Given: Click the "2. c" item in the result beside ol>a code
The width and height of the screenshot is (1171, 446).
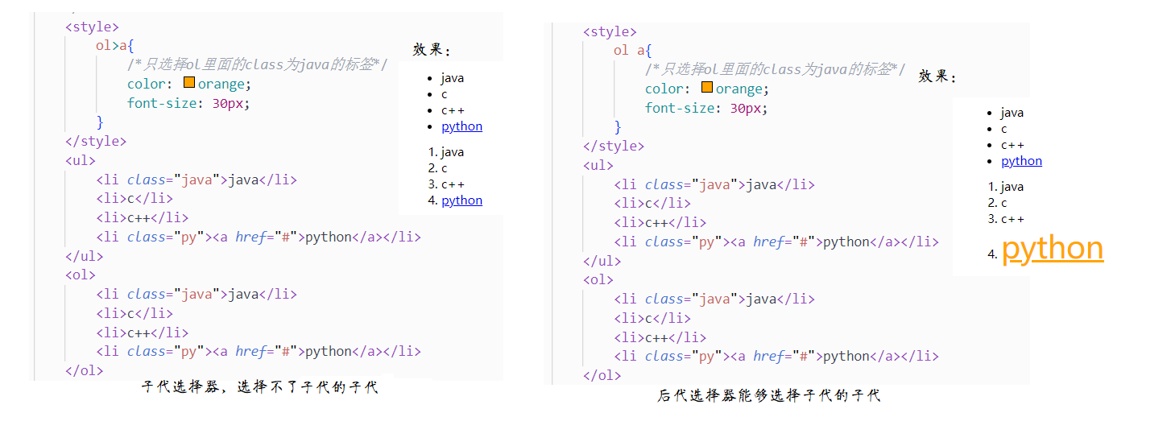Looking at the screenshot, I should point(438,168).
